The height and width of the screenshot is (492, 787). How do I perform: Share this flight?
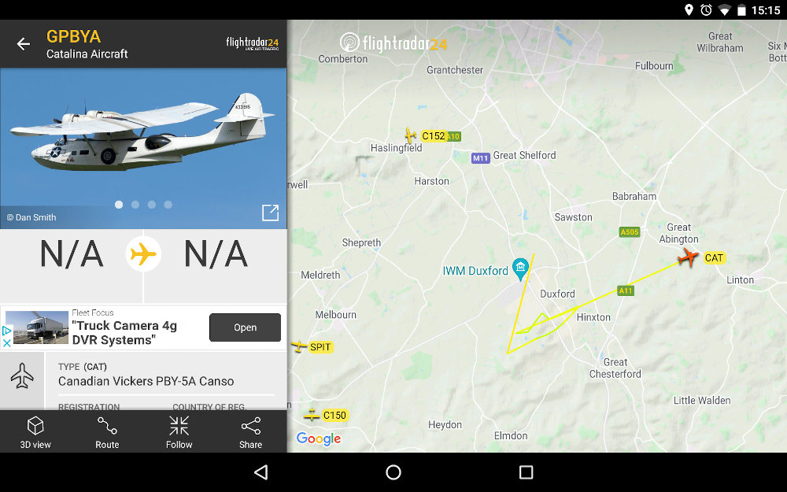coord(250,432)
